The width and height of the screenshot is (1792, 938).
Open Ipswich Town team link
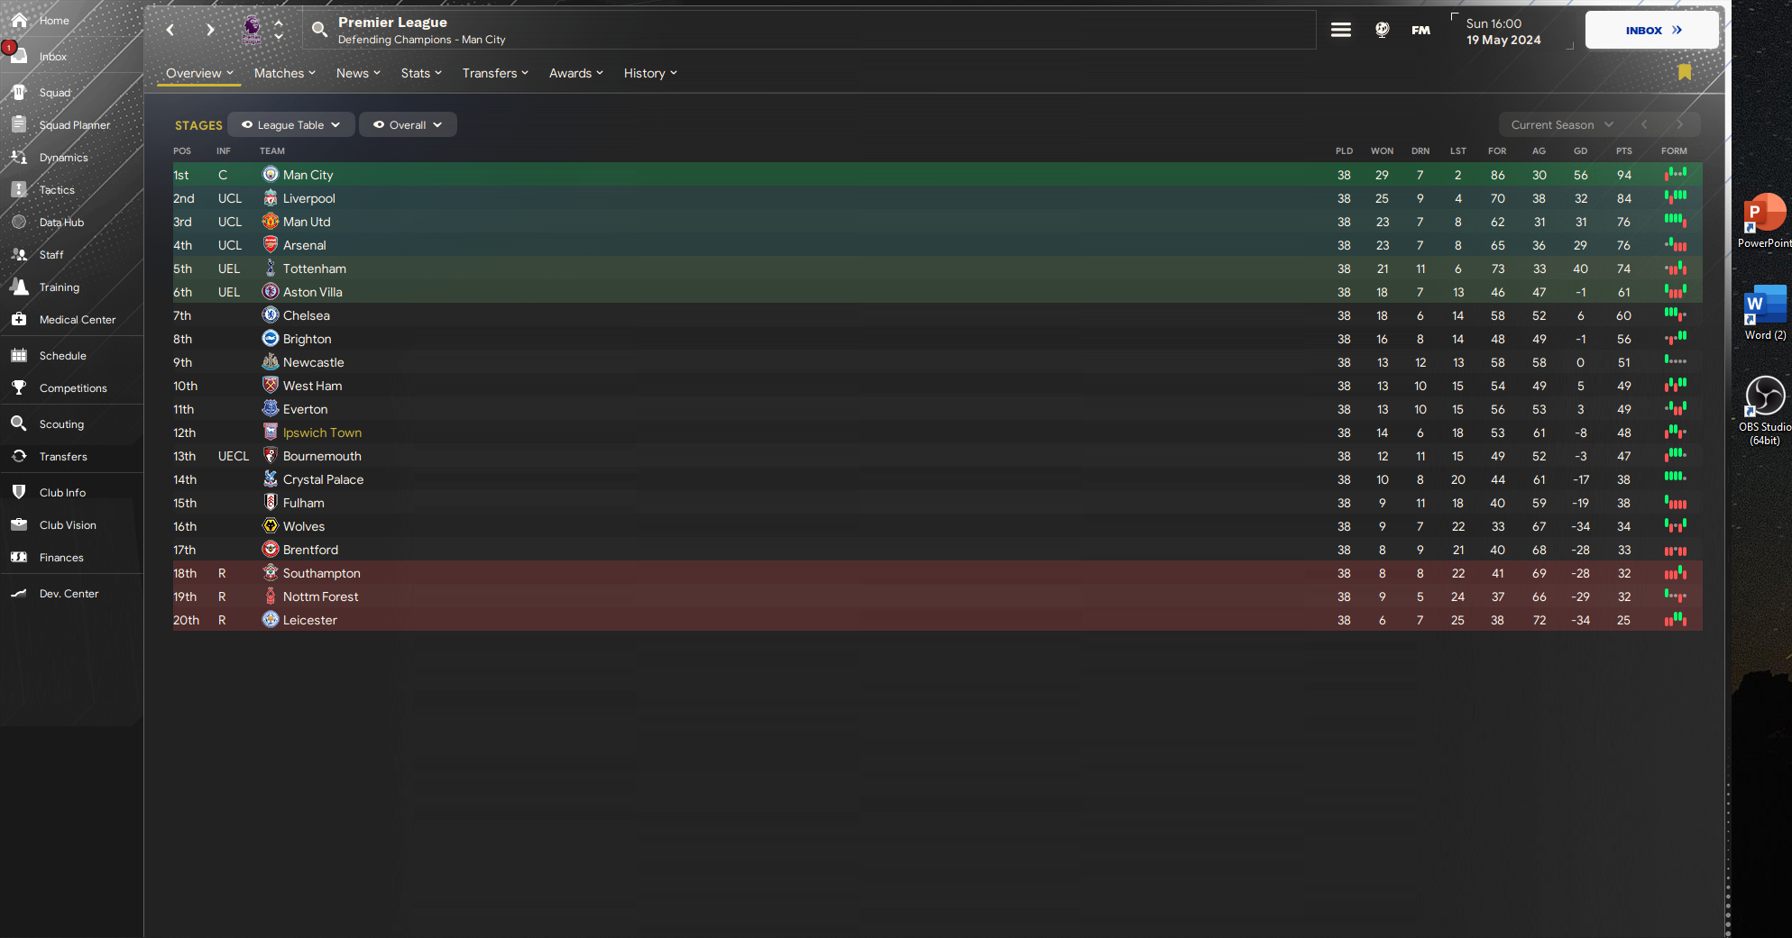coord(322,433)
